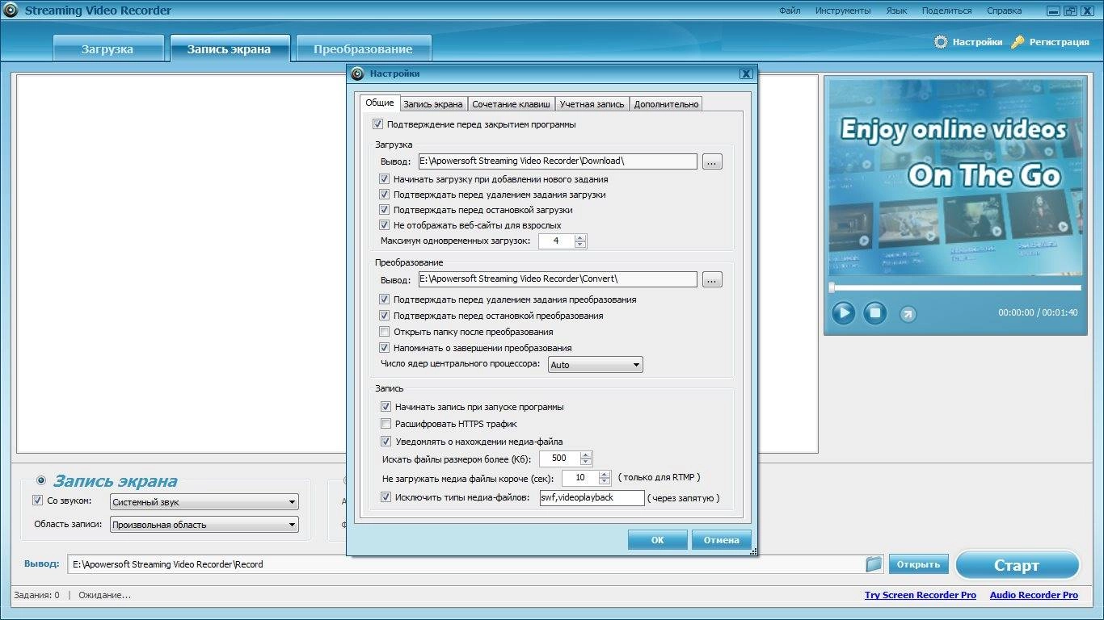
Task: Click the Не загружать медиа файлы короче stepper arrows
Action: tap(605, 478)
